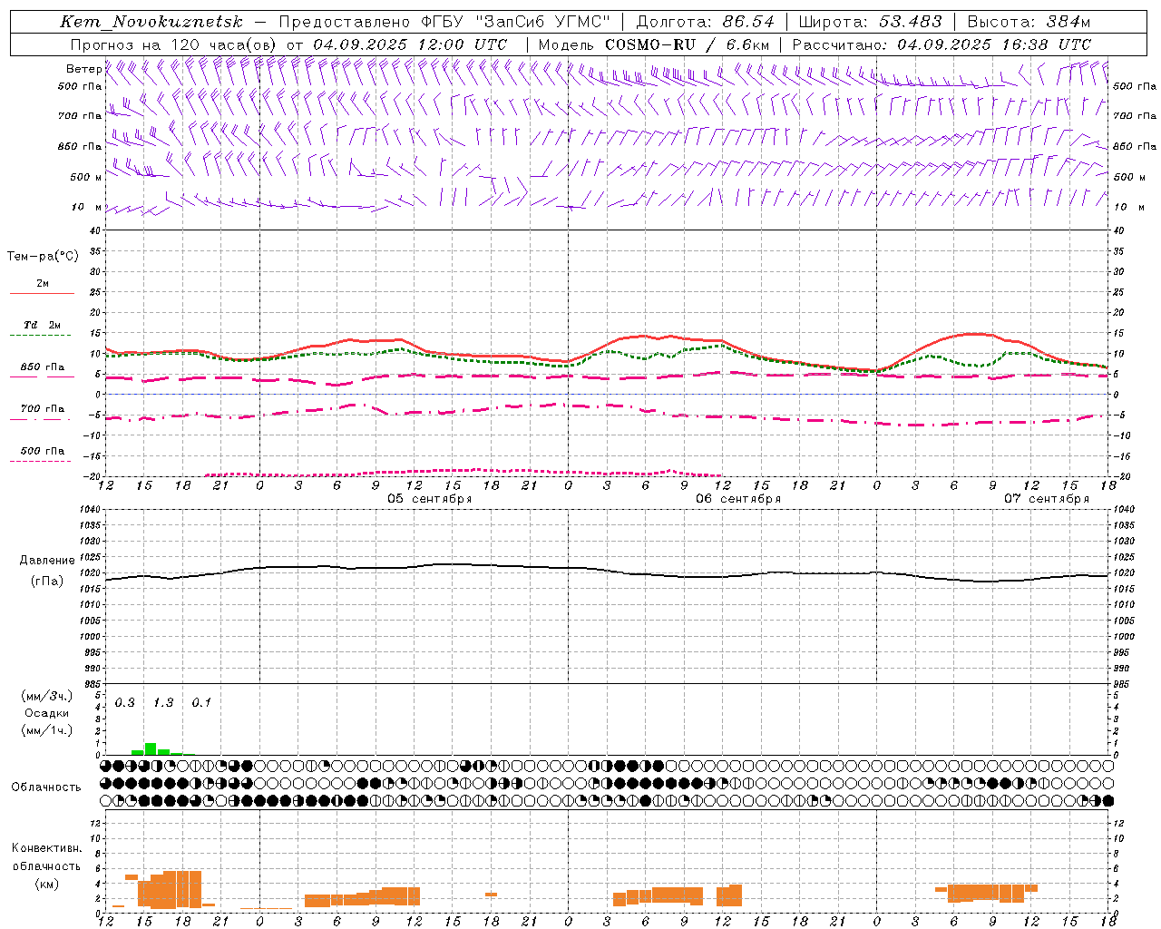Viewport: 1161px width, 929px height.
Task: Click the text Прогноз на 120 часа(ов)
Action: point(175,44)
